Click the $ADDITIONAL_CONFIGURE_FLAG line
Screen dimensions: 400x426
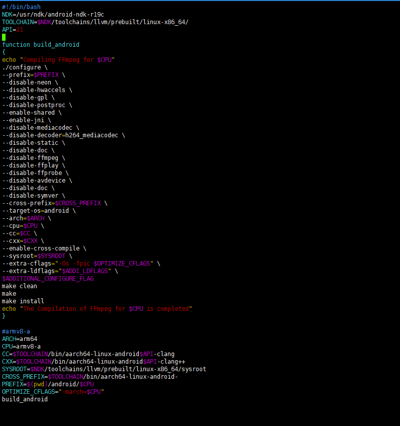click(48, 279)
